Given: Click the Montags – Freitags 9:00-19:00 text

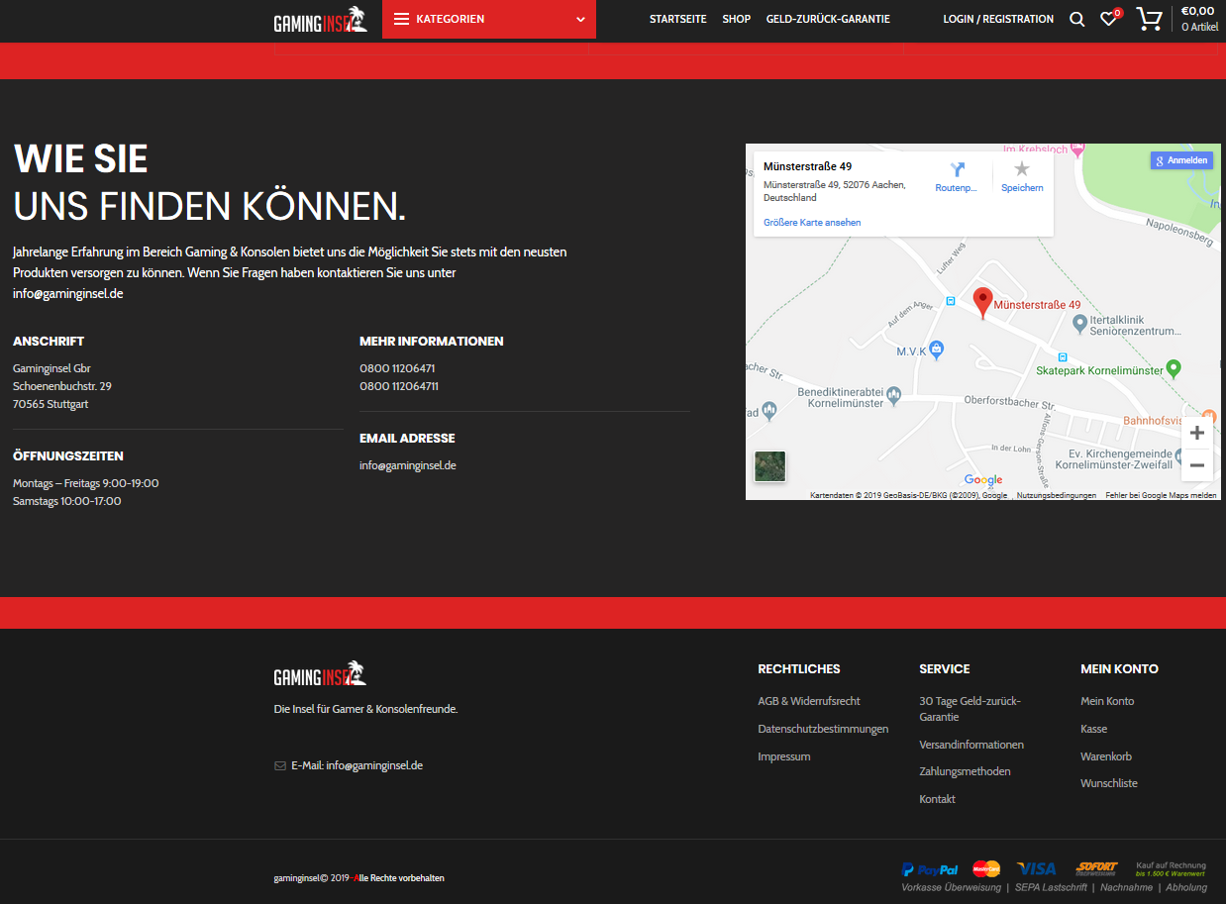Looking at the screenshot, I should (x=86, y=483).
